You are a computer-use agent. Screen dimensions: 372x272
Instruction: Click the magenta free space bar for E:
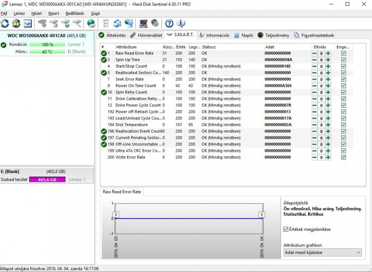[x=47, y=180]
